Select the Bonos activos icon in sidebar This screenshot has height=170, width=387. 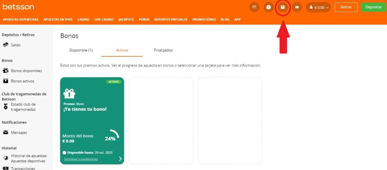pyautogui.click(x=5, y=81)
